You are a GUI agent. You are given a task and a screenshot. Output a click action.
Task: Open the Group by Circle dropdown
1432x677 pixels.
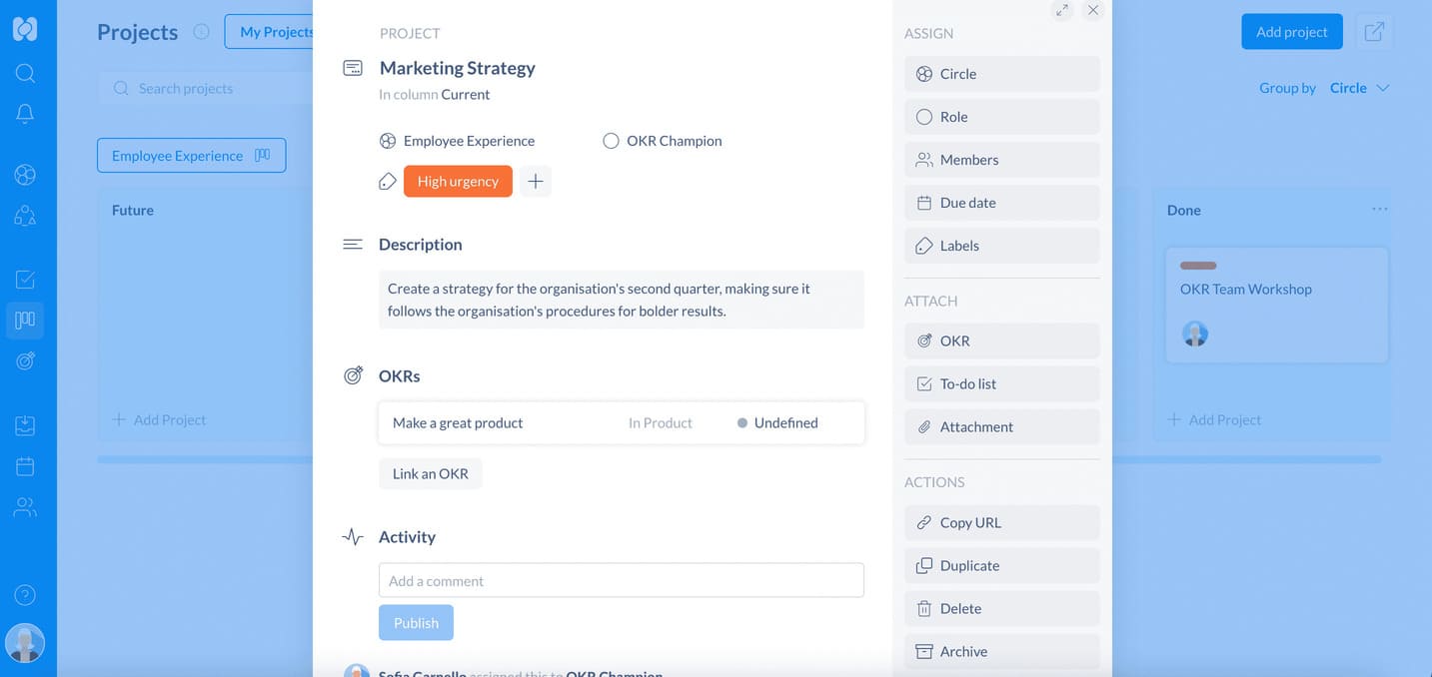pyautogui.click(x=1359, y=88)
